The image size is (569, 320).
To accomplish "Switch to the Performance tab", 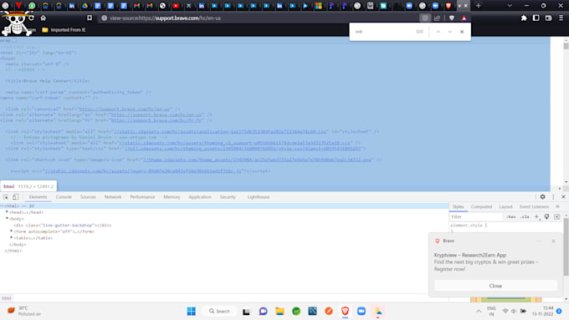I will pyautogui.click(x=142, y=197).
